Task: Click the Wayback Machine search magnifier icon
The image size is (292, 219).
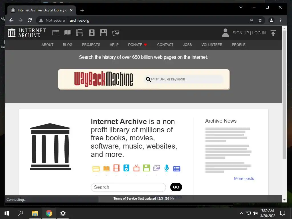Action: pos(148,79)
